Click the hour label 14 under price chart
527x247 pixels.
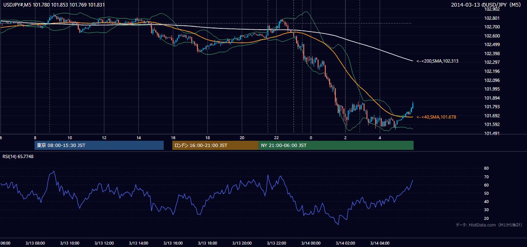(x=139, y=138)
